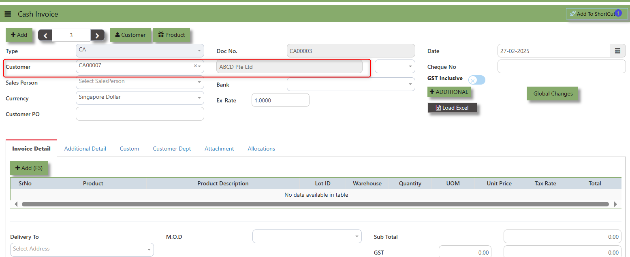The width and height of the screenshot is (630, 257).
Task: Click the Add (F3) row button
Action: point(29,168)
